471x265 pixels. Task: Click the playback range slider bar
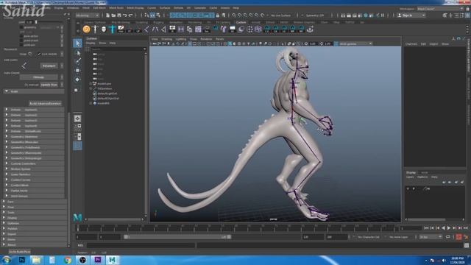(177, 237)
